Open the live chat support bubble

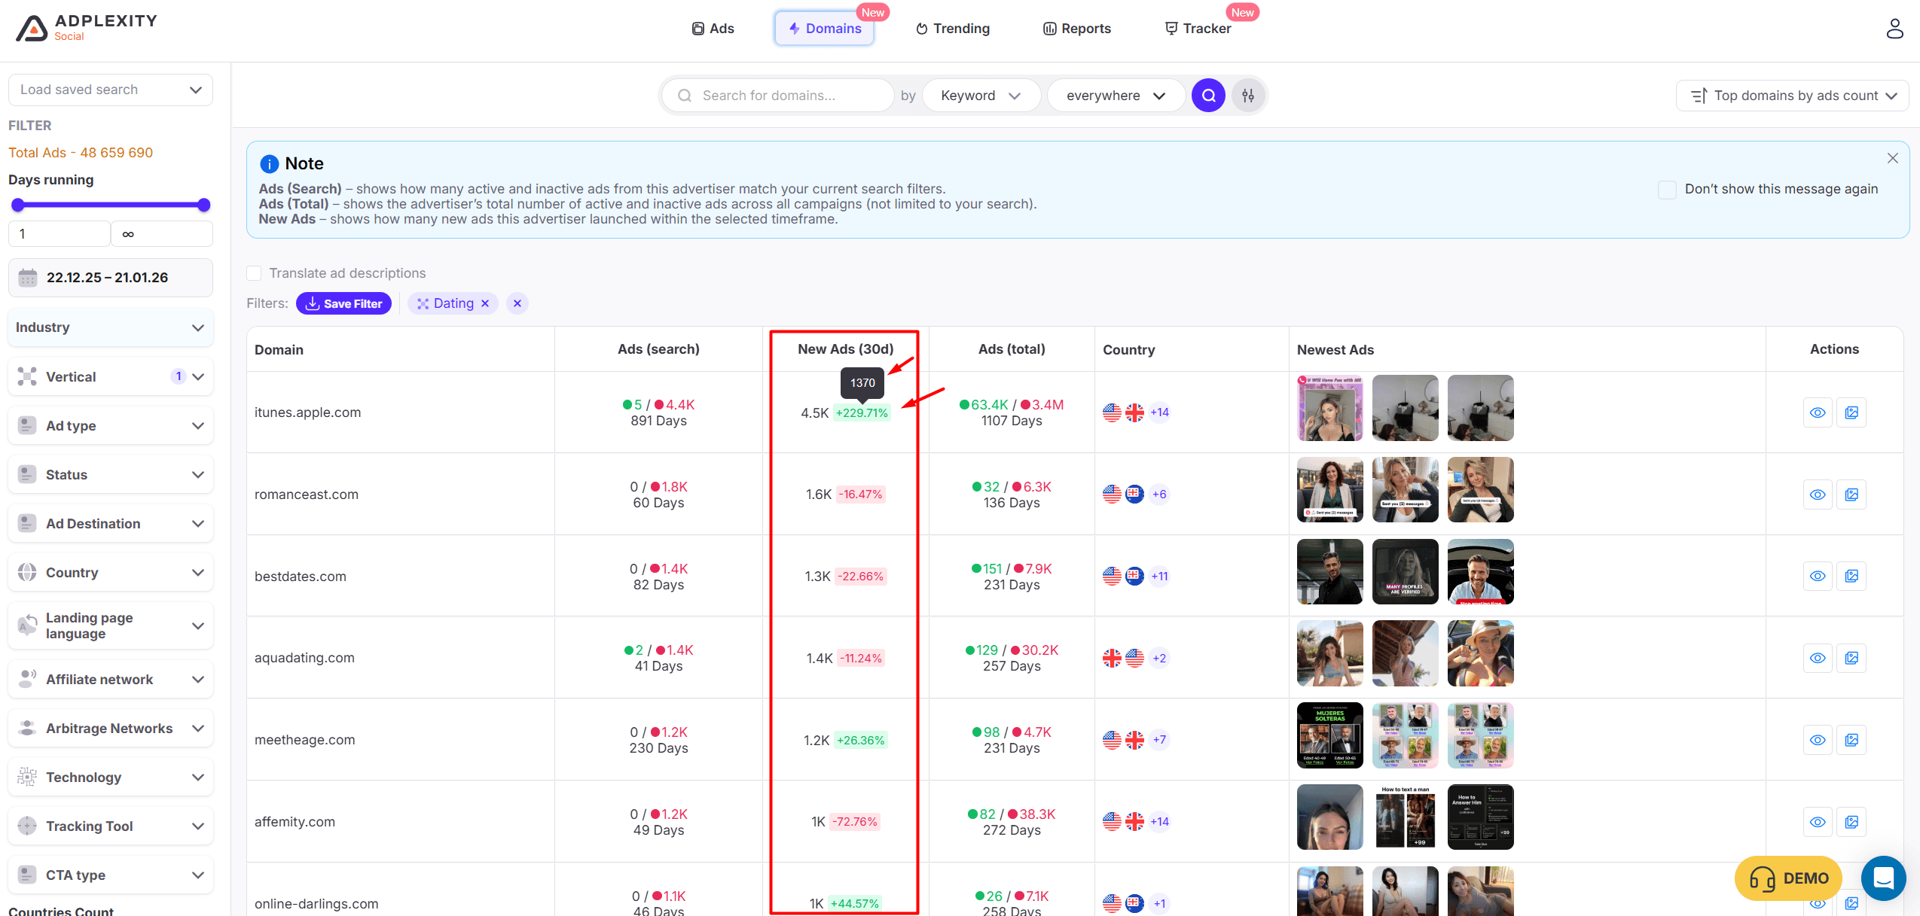(x=1882, y=878)
